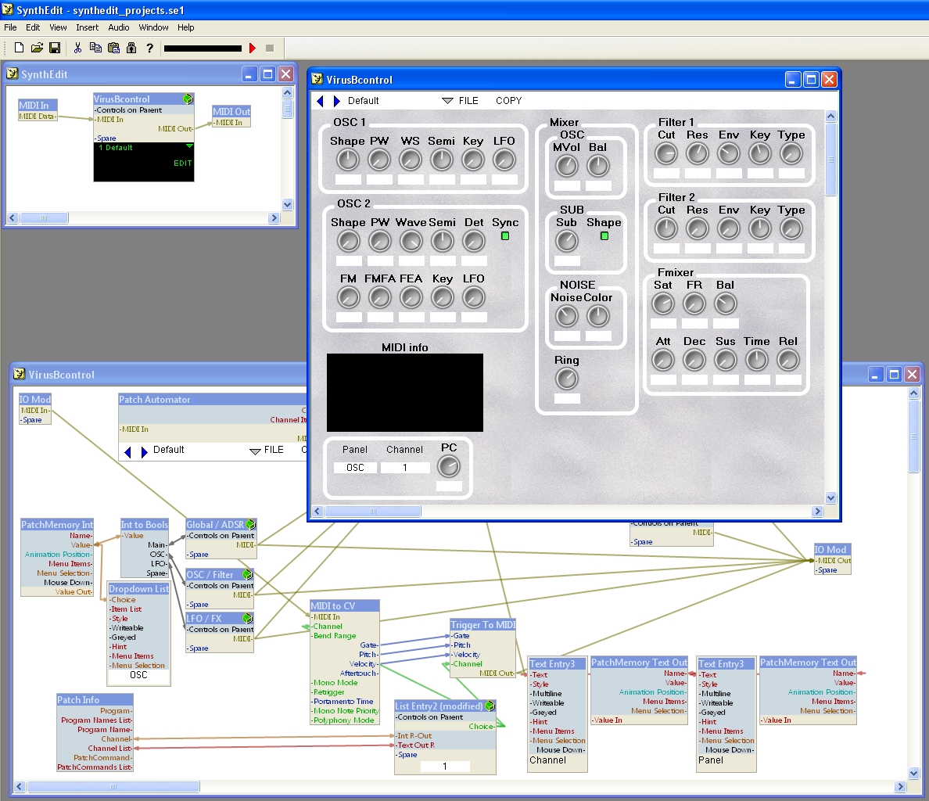The width and height of the screenshot is (929, 801).
Task: Toggle the OSC 2 Sync green LED
Action: (x=505, y=235)
